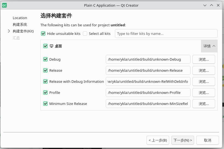Click the 选择构建套件 page heading
The image size is (224, 149).
tap(56, 16)
